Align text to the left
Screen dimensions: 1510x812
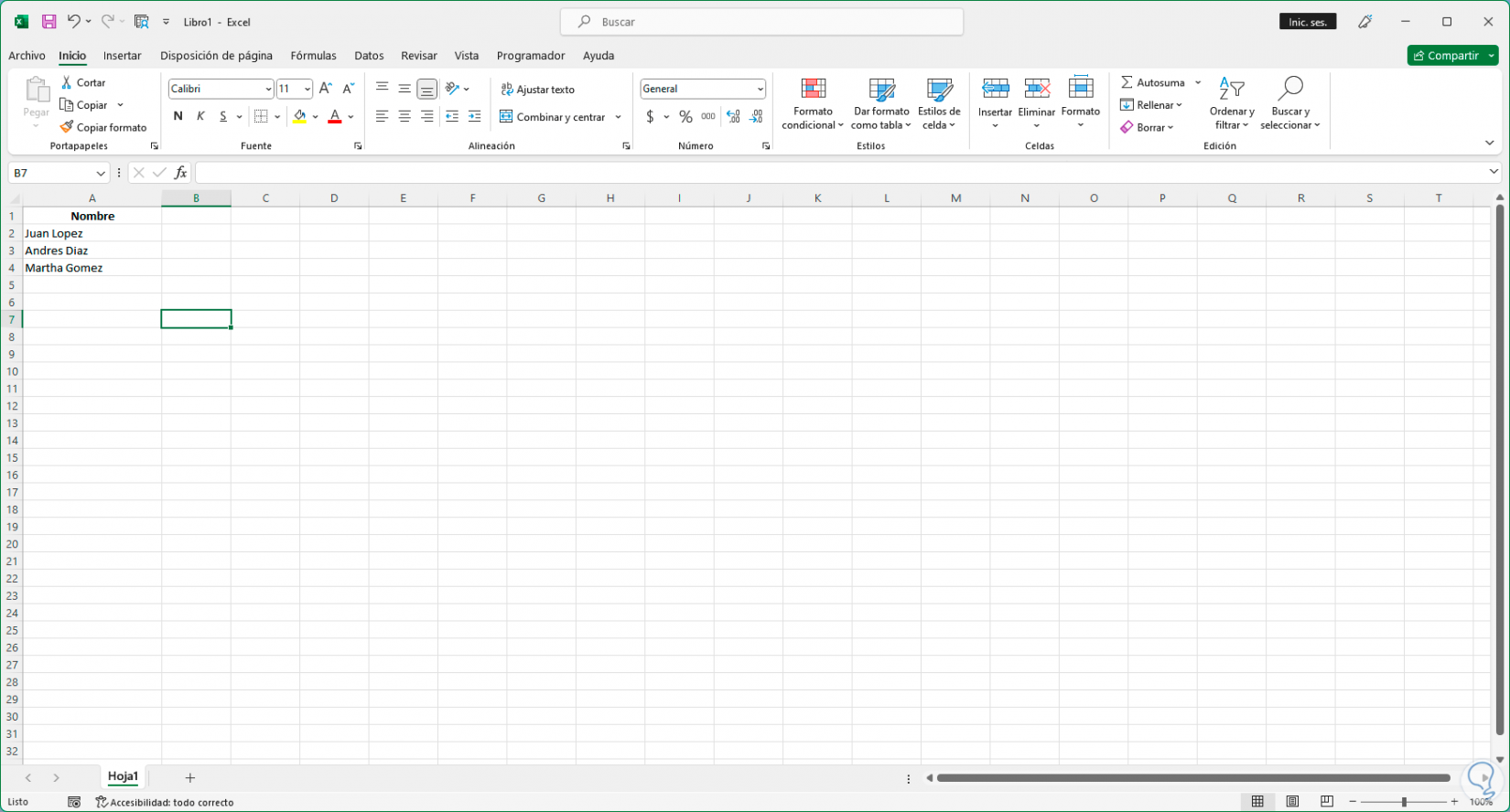point(382,116)
